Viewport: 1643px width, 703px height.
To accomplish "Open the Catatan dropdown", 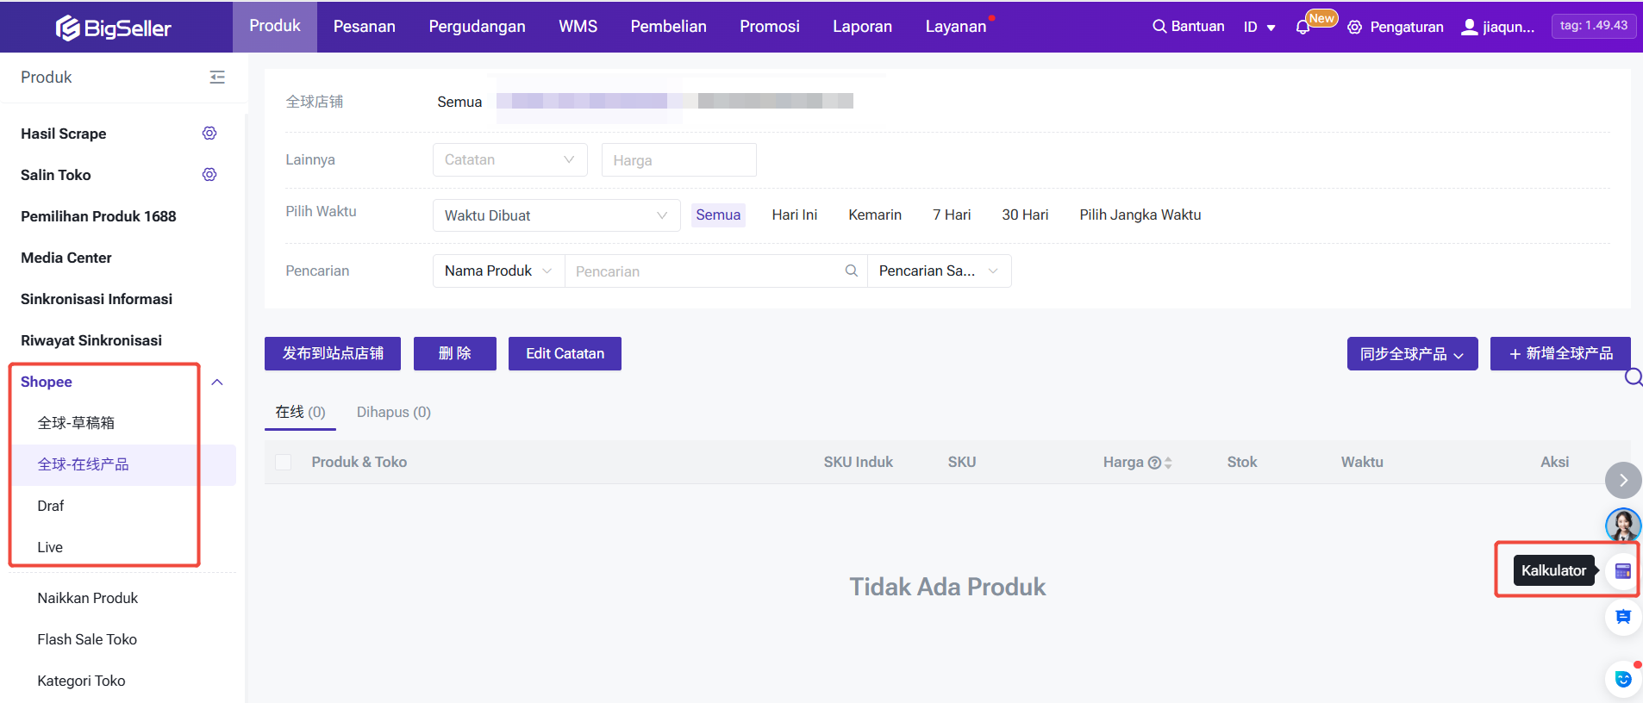I will tap(509, 160).
